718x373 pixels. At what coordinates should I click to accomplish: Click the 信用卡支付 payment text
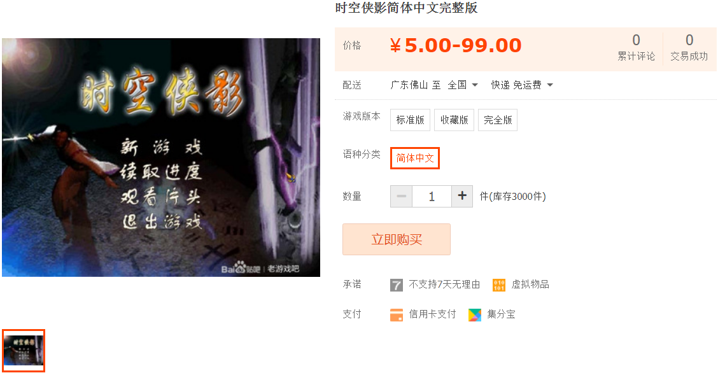click(x=432, y=314)
